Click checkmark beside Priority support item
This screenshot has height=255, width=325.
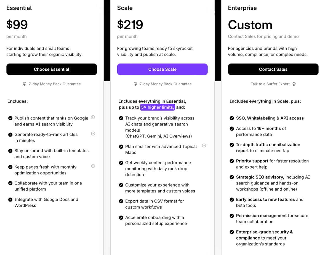click(232, 161)
